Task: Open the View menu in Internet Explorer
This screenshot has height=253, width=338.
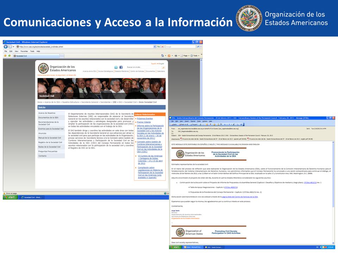Action: 17,51
